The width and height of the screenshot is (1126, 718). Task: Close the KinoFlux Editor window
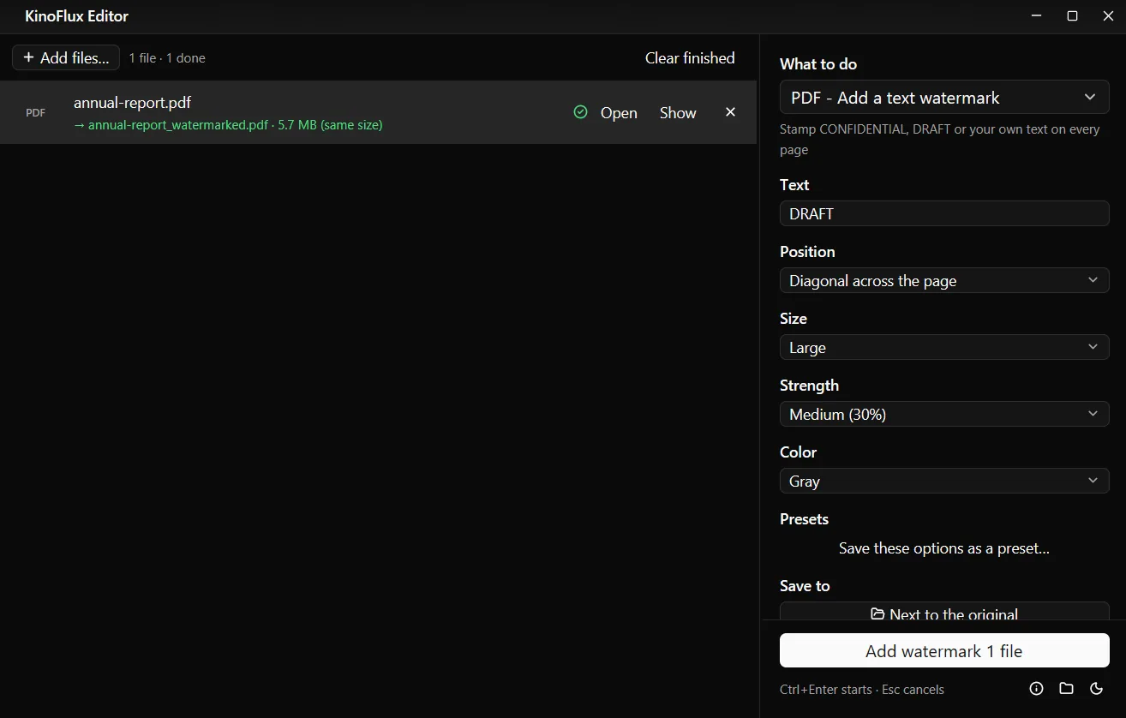[x=1108, y=16]
